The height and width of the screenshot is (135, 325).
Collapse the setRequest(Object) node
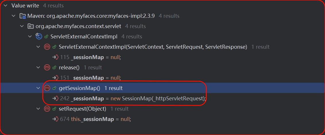[x=38, y=109]
